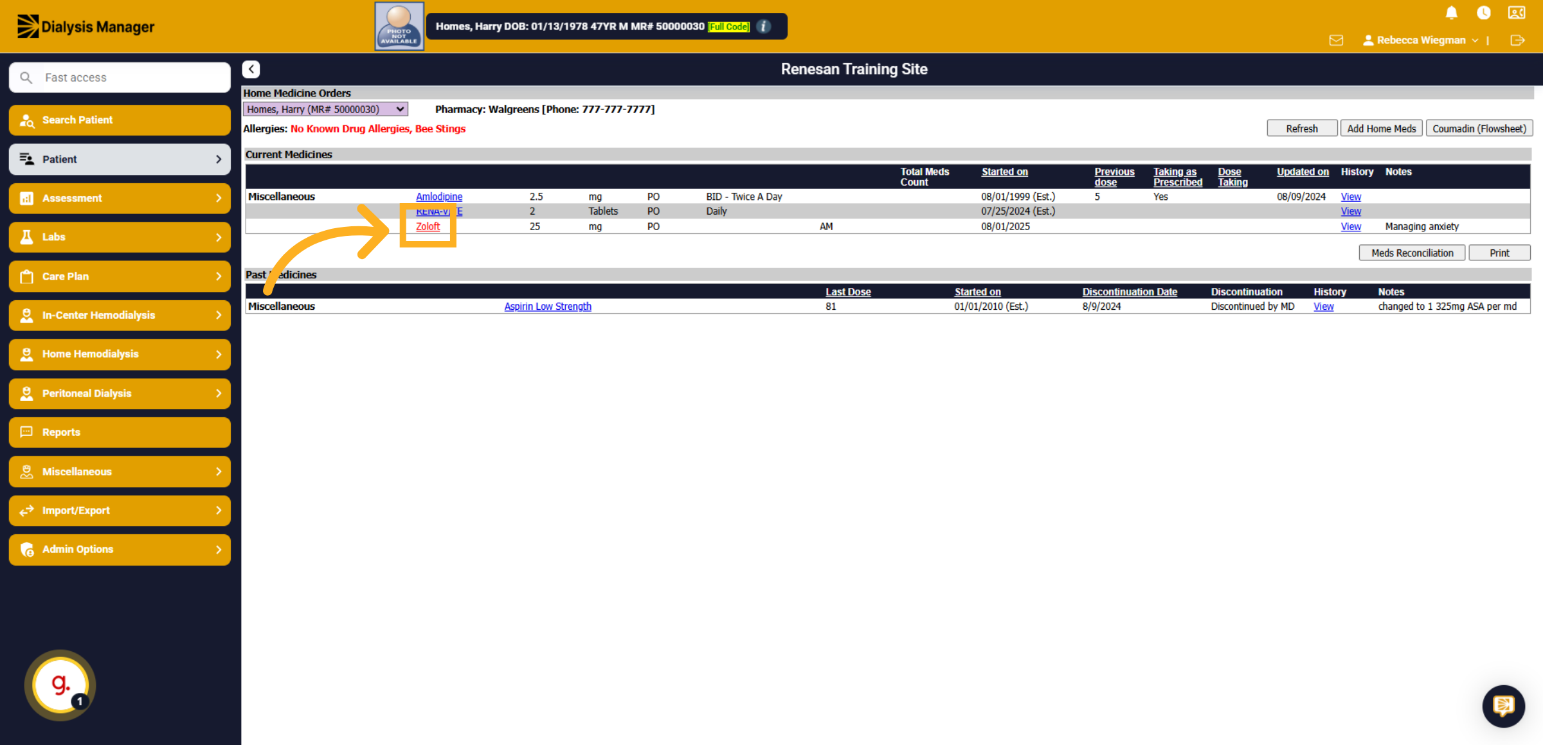The width and height of the screenshot is (1543, 745).
Task: Expand the Import/Export menu
Action: point(120,510)
